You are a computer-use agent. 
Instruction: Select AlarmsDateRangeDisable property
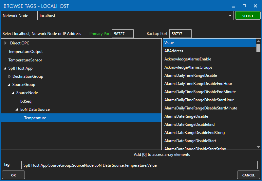210,116
